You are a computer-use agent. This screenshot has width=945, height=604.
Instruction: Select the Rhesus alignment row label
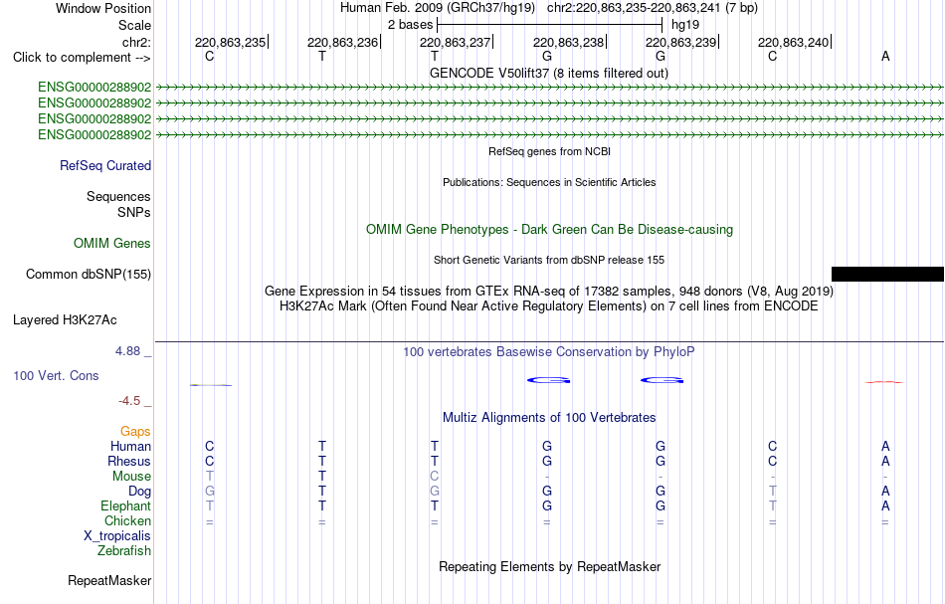pyautogui.click(x=129, y=461)
